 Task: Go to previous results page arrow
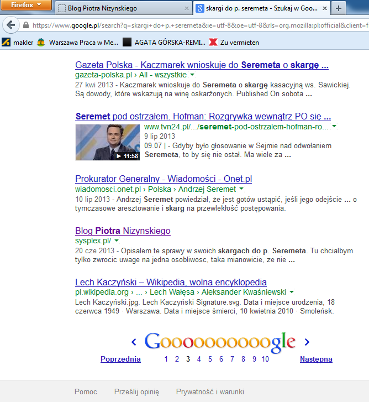coord(134,342)
